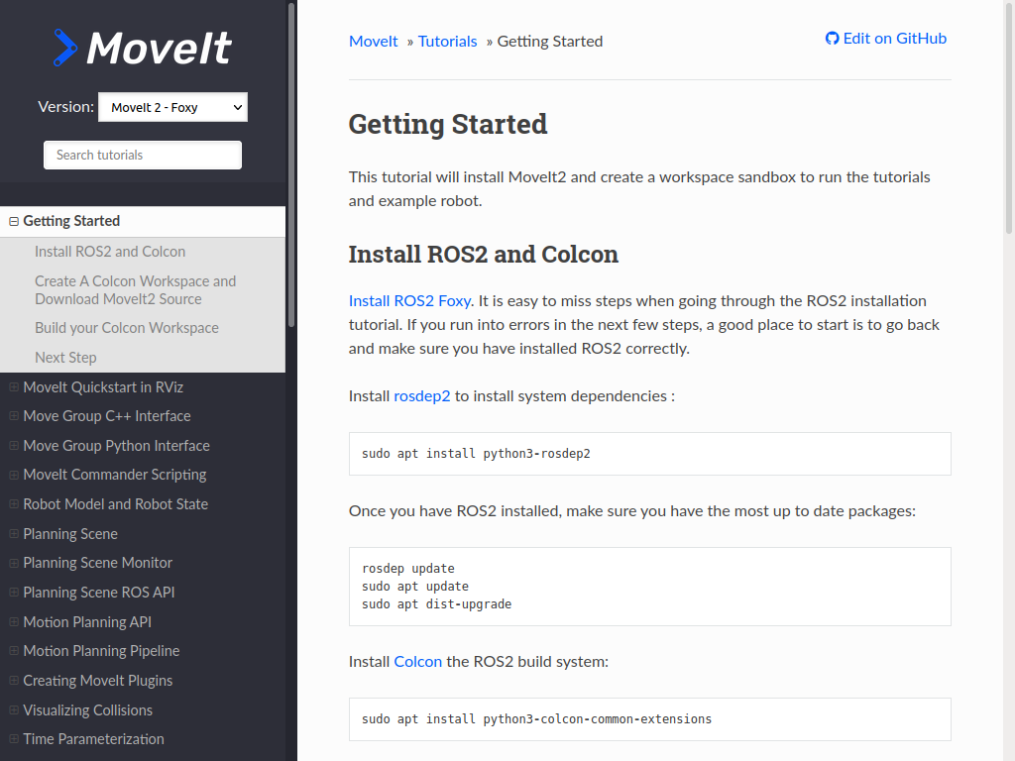This screenshot has height=761, width=1015.
Task: Expand the Planning Scene Monitor plus icon
Action: (x=14, y=564)
